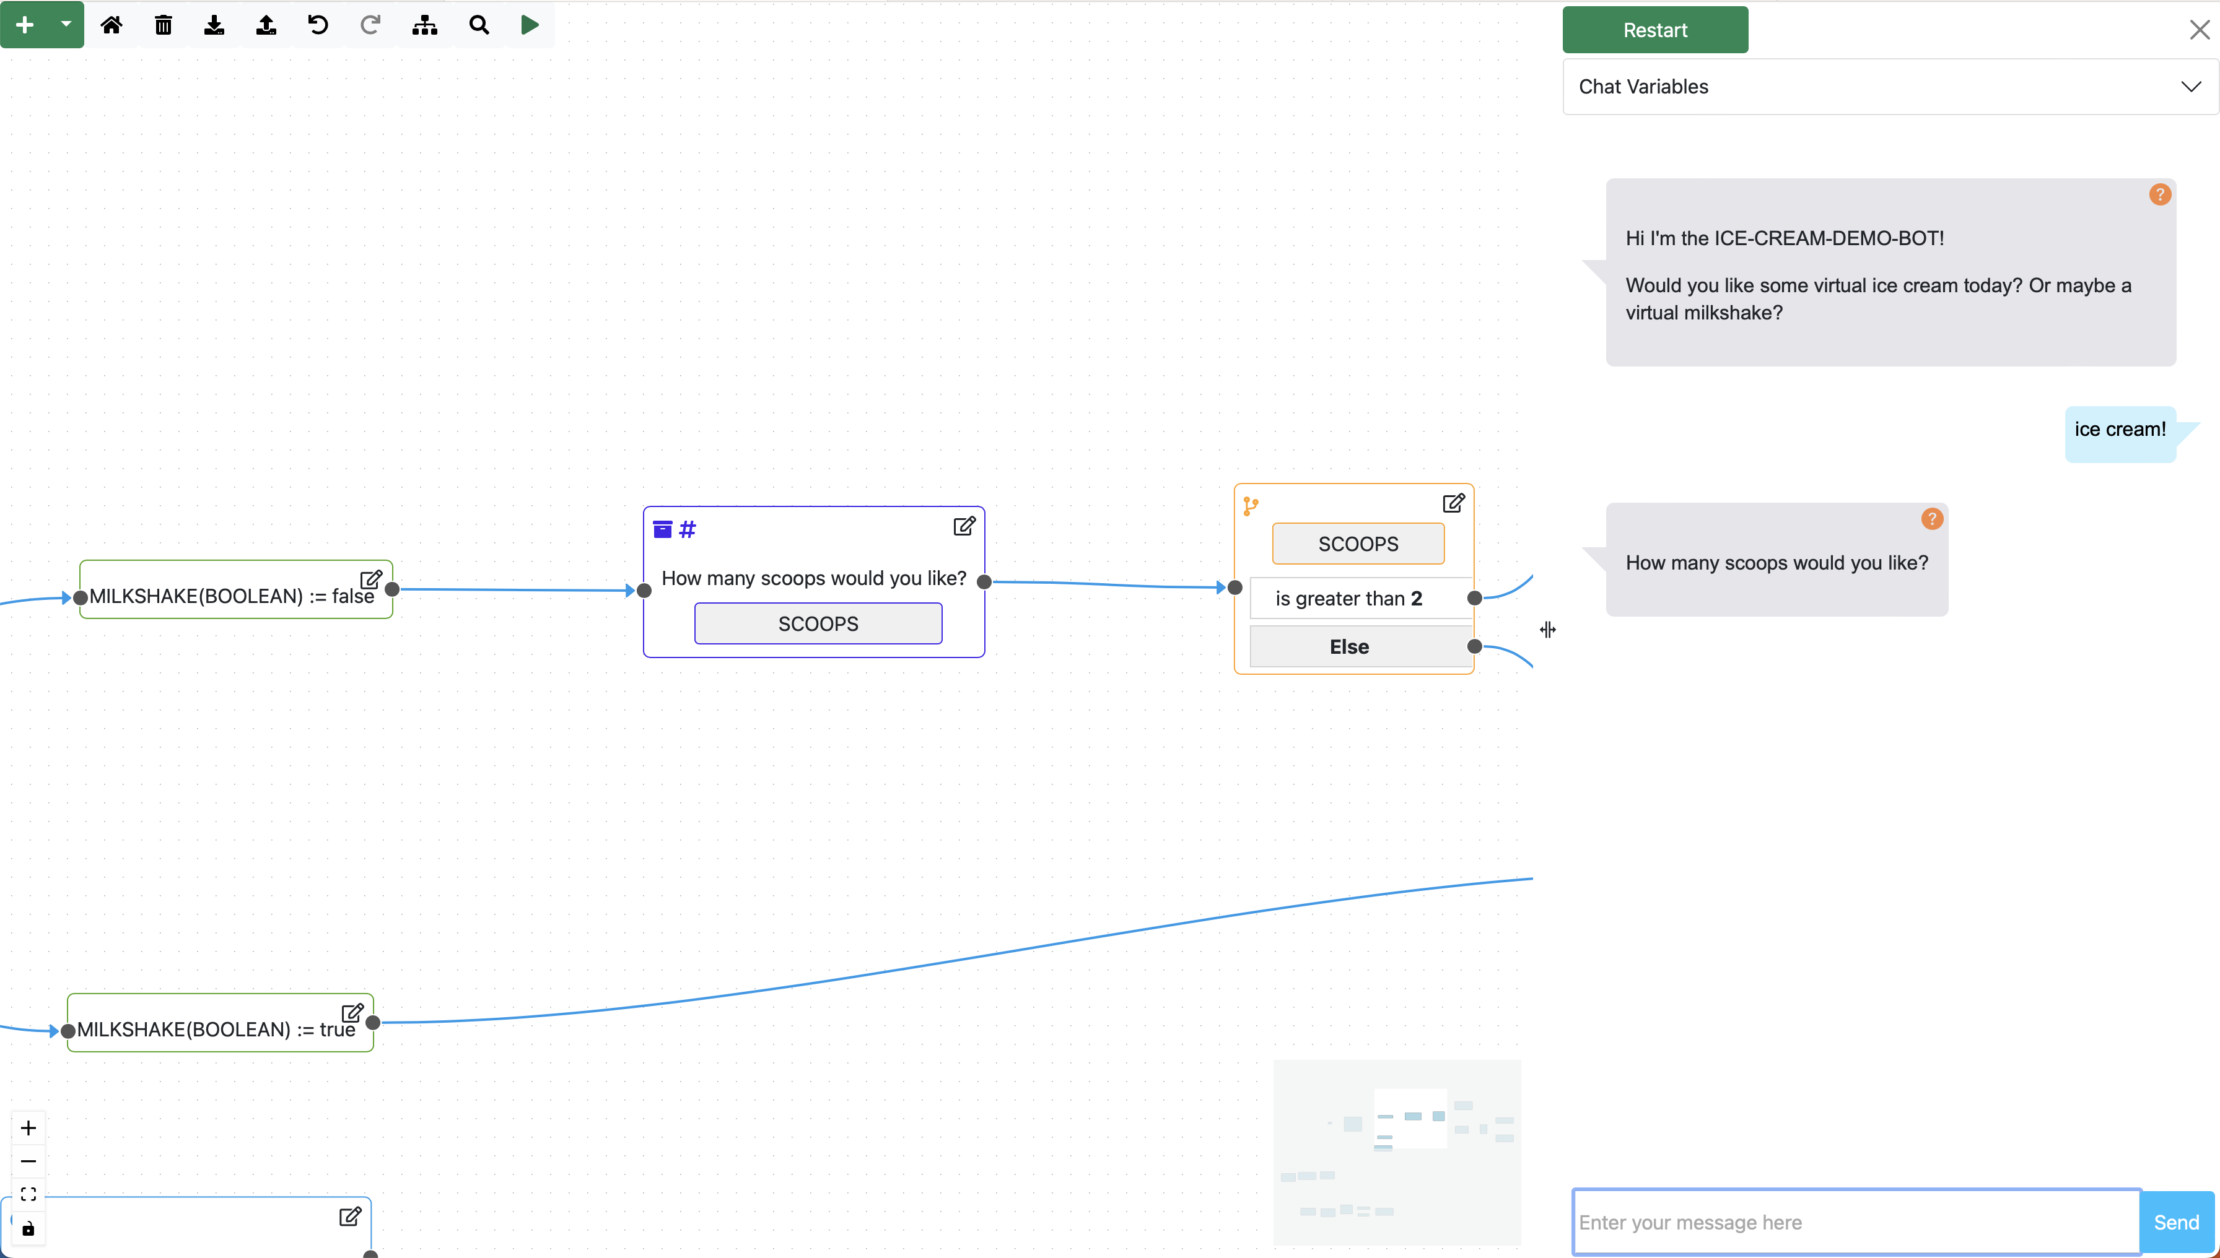
Task: Undo the last action
Action: pyautogui.click(x=318, y=25)
